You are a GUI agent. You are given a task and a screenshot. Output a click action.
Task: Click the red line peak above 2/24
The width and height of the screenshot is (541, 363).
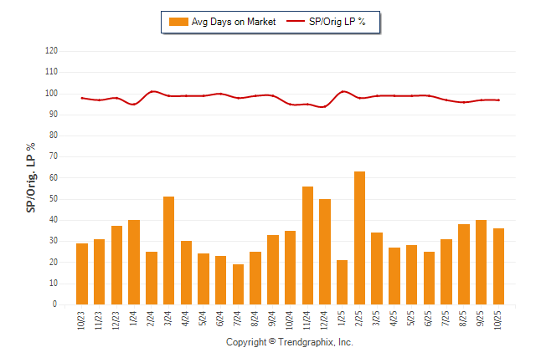(x=152, y=91)
